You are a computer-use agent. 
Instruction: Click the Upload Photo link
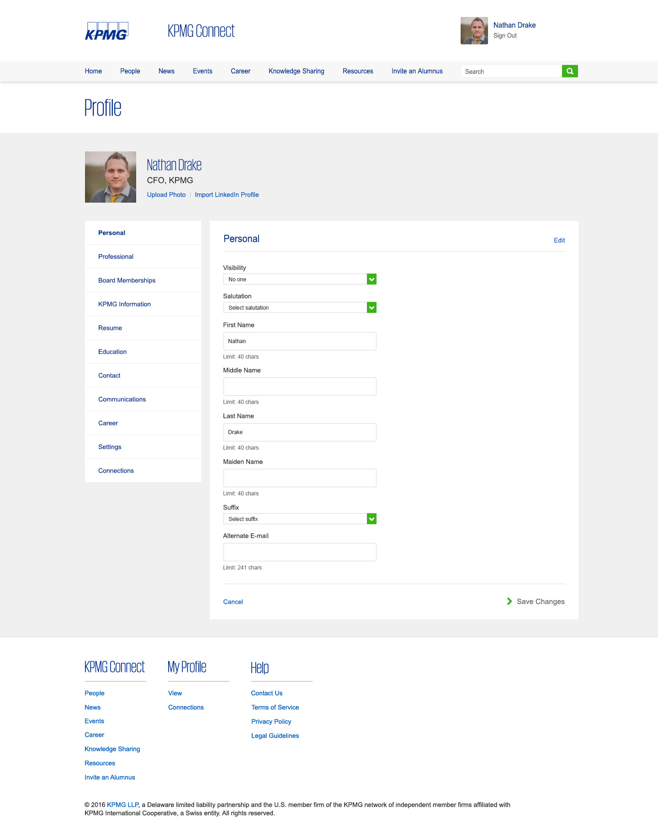click(166, 194)
